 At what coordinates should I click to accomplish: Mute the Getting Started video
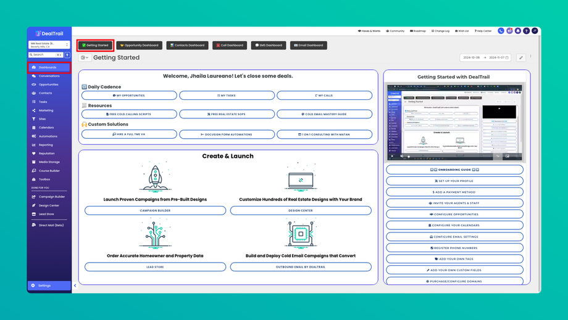401,156
